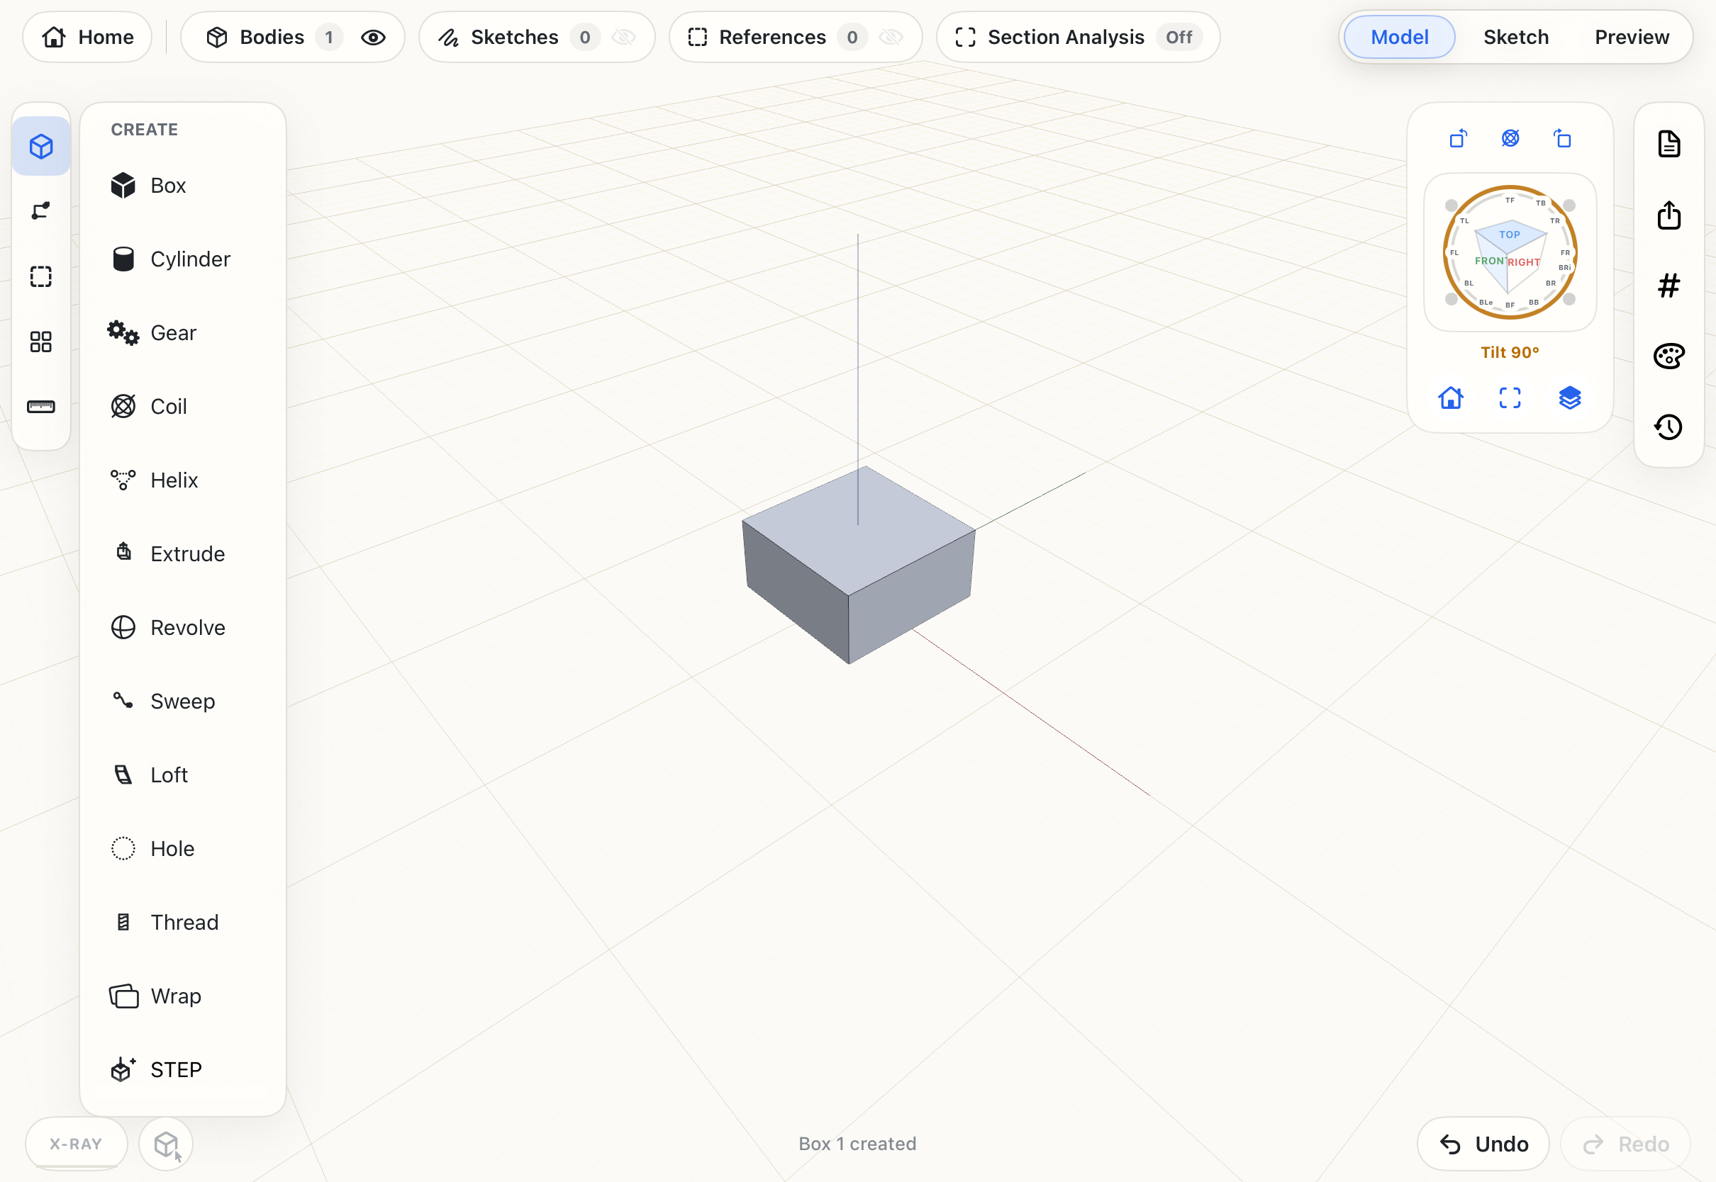Open the share/export icon
The width and height of the screenshot is (1716, 1182).
click(1668, 215)
